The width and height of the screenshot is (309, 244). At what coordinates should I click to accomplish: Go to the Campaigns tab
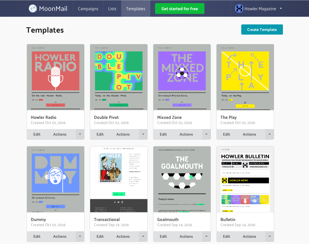88,9
